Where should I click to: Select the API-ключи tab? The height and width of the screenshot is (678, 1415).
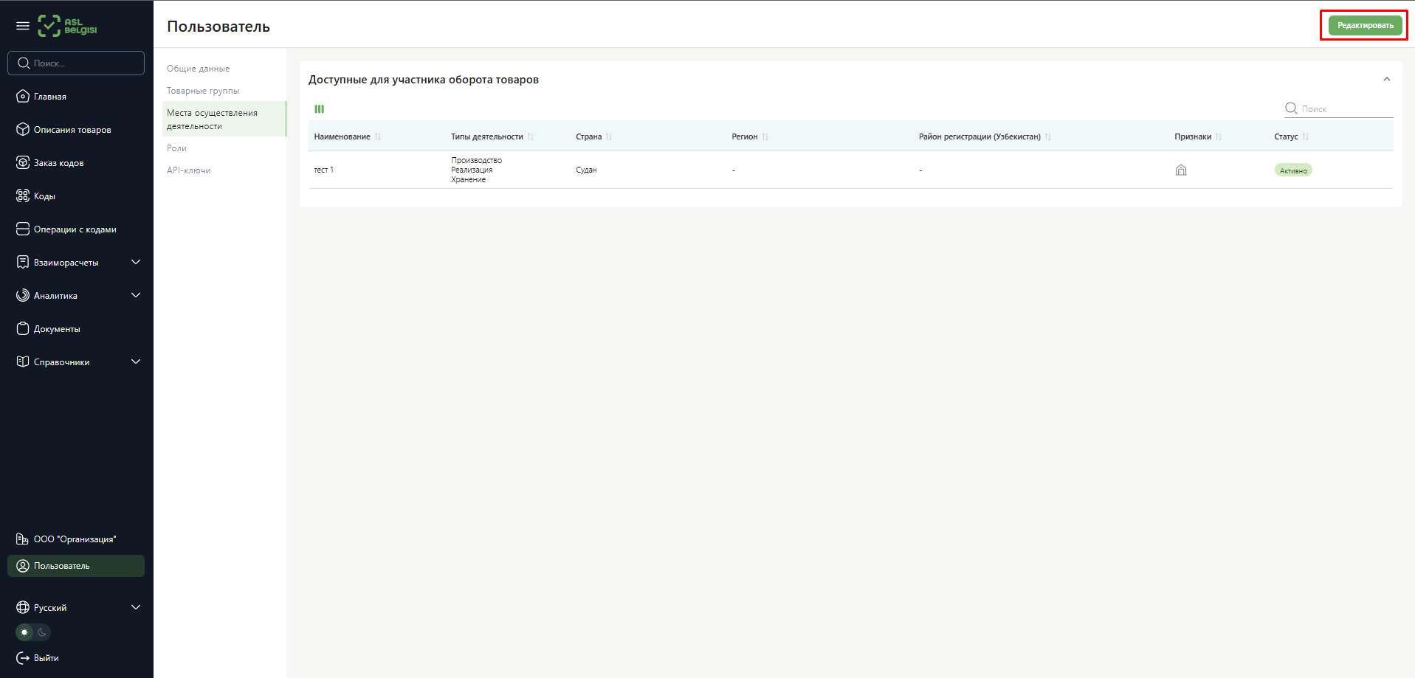(189, 170)
